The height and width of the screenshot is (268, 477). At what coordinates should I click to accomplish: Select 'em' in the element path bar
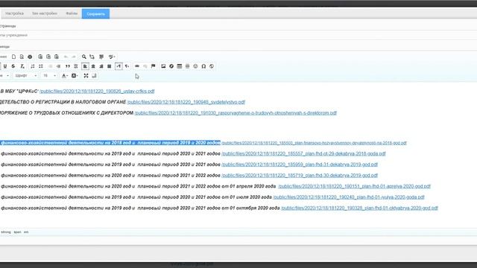click(26, 232)
